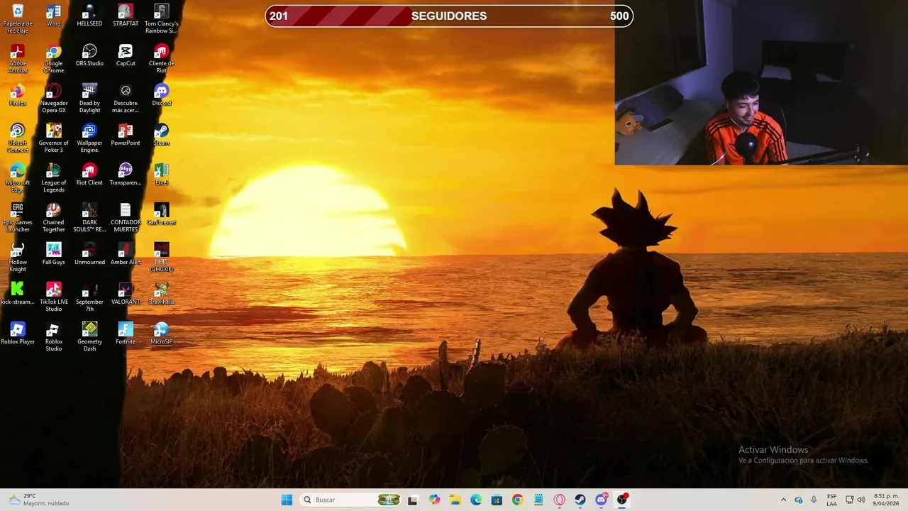
Task: Select the kick-stream desktop shortcut
Action: pyautogui.click(x=18, y=294)
